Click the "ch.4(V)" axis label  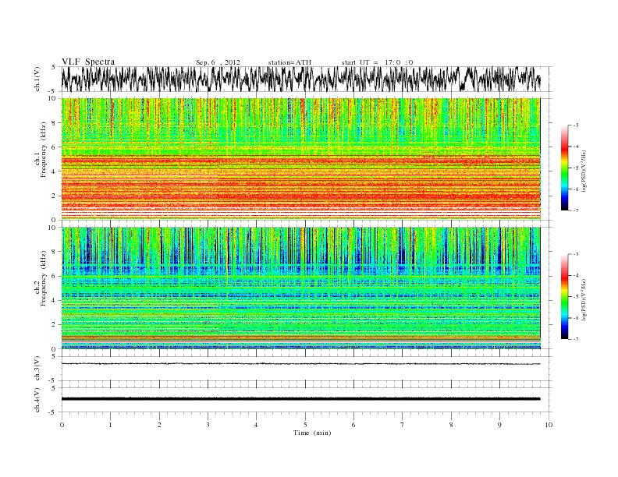(37, 400)
